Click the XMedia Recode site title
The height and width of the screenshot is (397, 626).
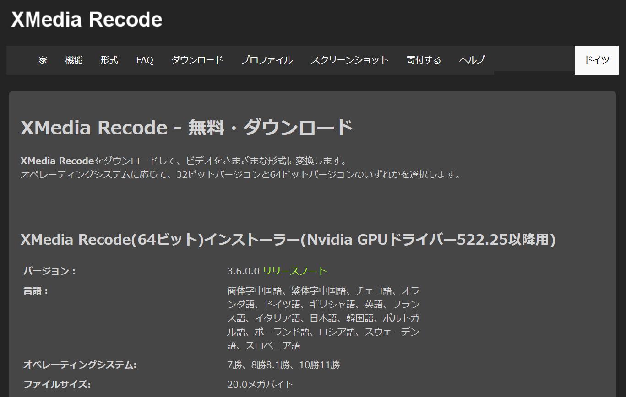point(87,20)
